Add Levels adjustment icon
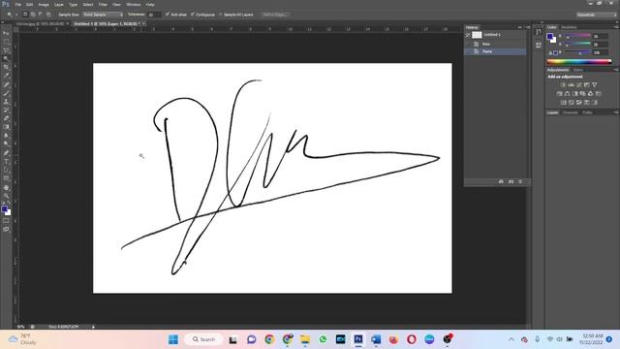 click(571, 84)
